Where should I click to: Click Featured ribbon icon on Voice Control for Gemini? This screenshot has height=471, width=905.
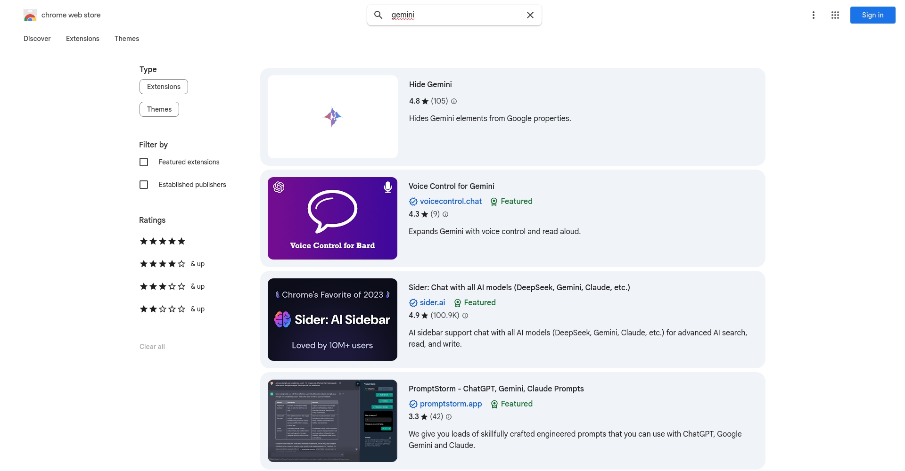click(494, 202)
